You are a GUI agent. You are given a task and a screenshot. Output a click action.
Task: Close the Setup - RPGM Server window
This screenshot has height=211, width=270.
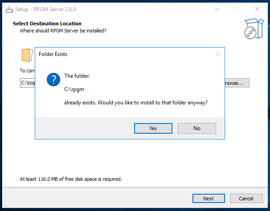(x=258, y=9)
